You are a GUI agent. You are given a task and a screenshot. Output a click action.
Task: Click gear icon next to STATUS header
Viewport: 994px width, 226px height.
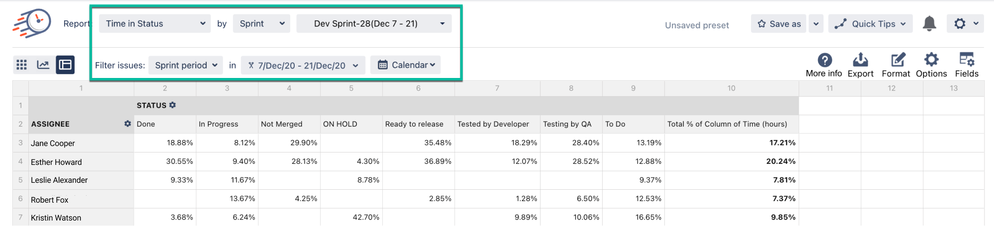point(172,105)
